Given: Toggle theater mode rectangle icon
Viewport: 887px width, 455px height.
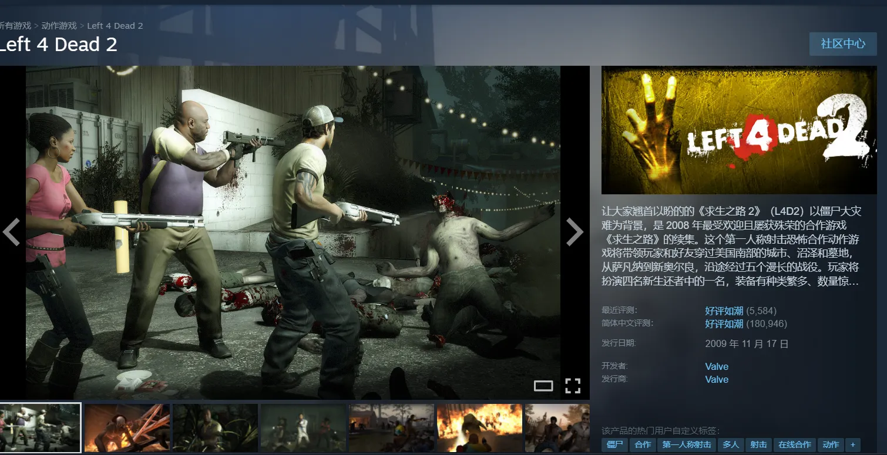Looking at the screenshot, I should 543,386.
